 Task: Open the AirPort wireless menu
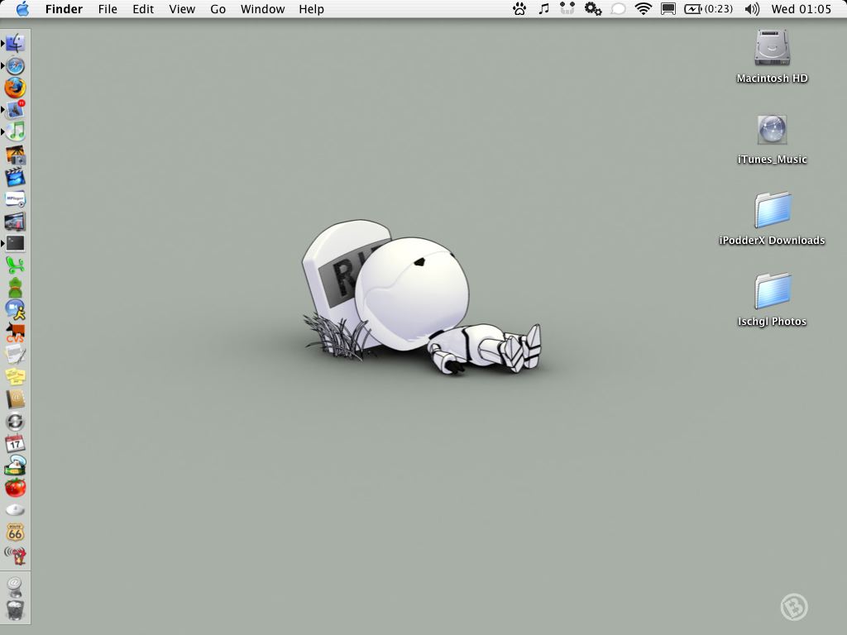(643, 9)
